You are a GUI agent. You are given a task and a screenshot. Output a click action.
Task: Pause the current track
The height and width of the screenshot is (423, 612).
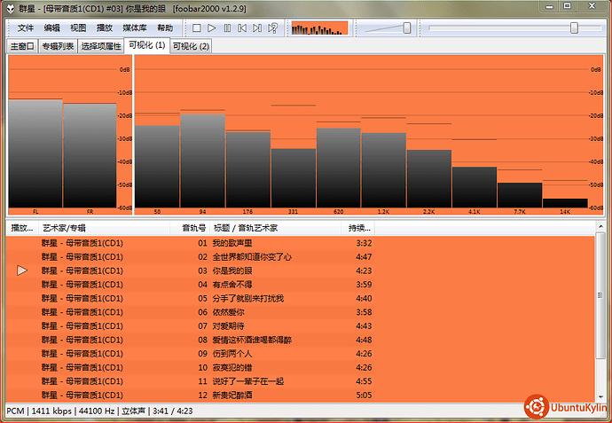coord(227,28)
